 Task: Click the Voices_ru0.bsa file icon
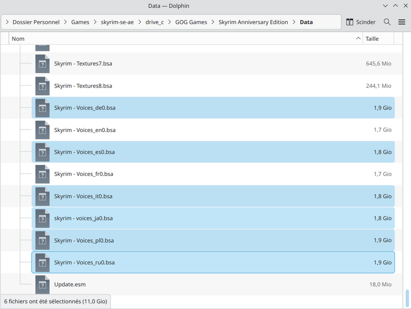(42, 263)
